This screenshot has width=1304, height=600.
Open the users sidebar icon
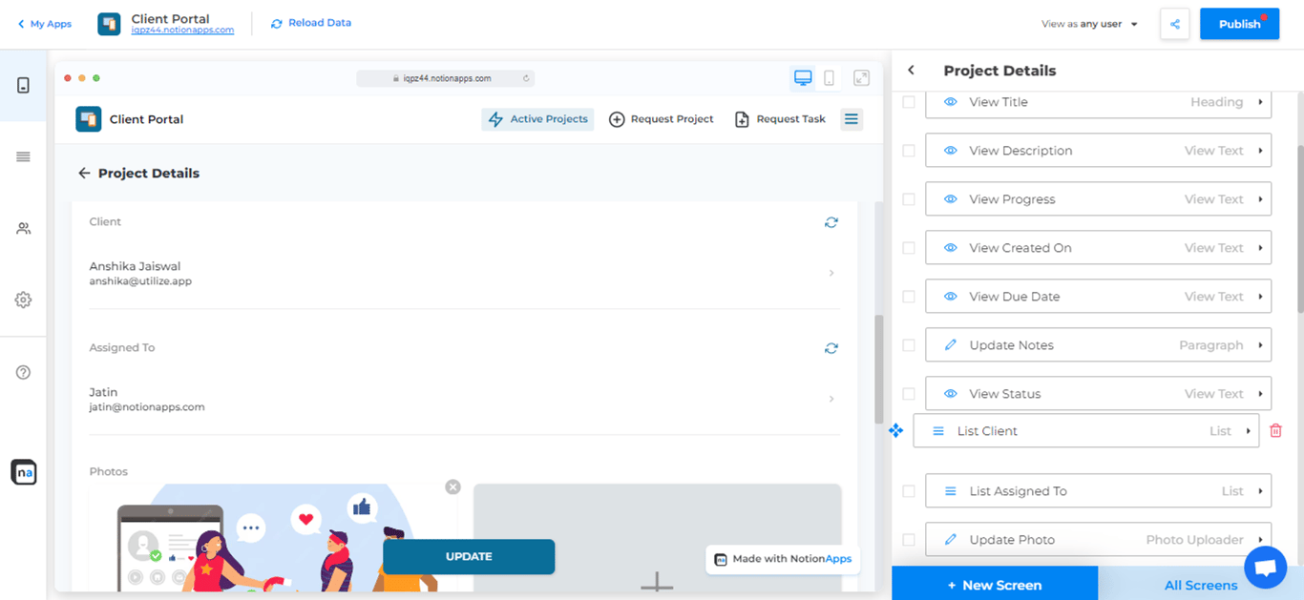[x=23, y=229]
